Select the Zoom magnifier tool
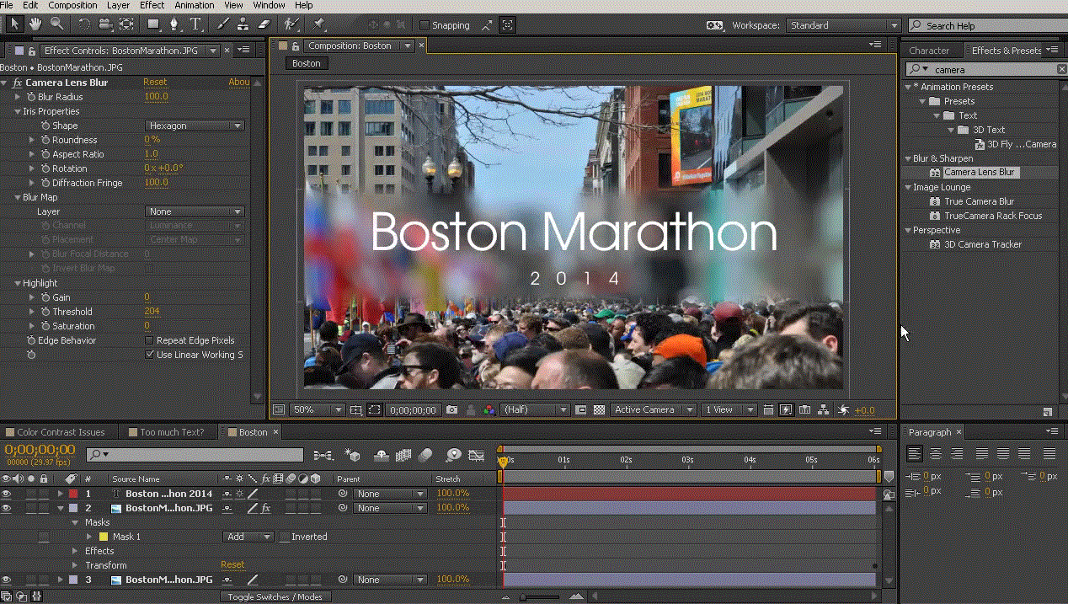This screenshot has width=1068, height=604. point(56,24)
